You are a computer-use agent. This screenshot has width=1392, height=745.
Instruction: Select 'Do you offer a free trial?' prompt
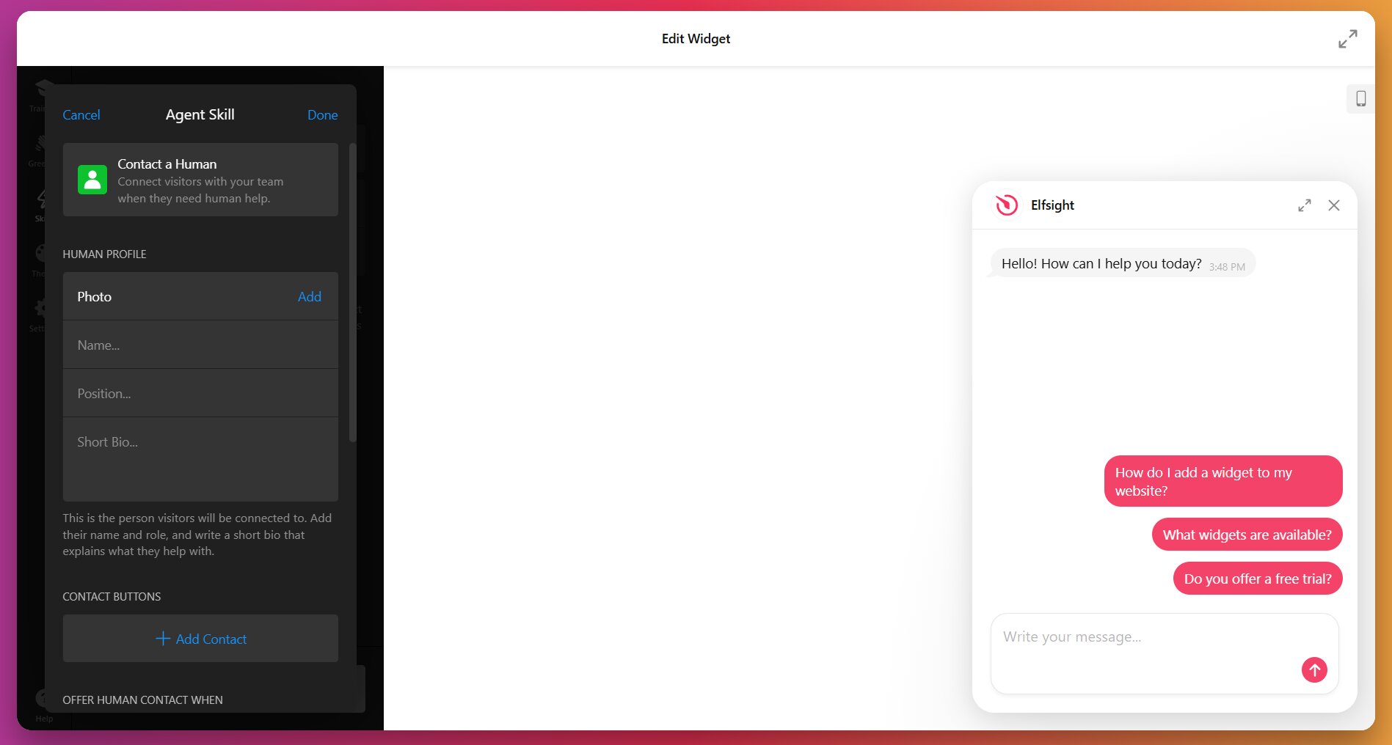[1257, 579]
